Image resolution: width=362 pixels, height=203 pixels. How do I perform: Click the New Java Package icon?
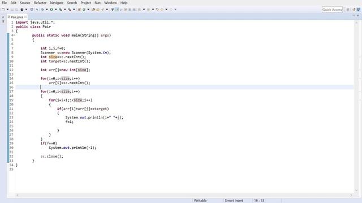tap(79, 10)
